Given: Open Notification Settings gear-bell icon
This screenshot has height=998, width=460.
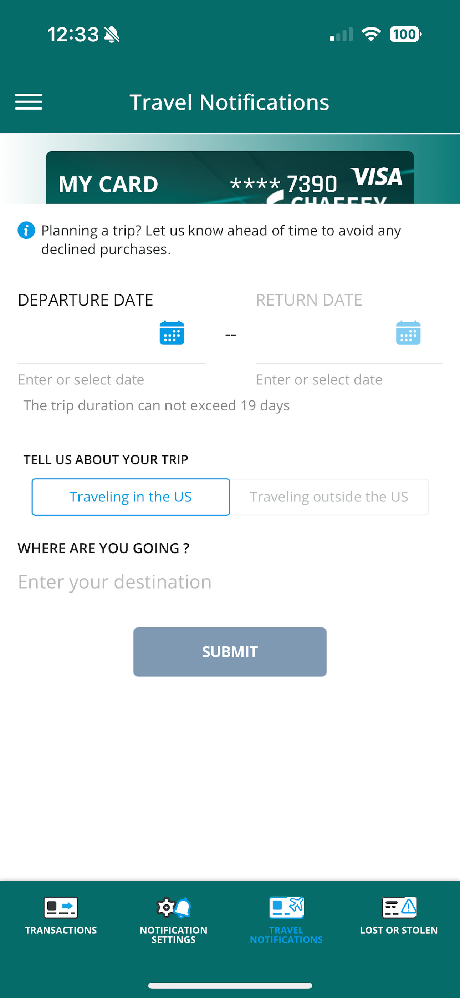Looking at the screenshot, I should pos(173,908).
